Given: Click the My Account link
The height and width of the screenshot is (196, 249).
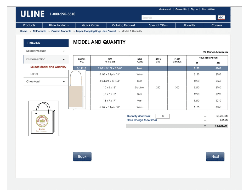Looking at the screenshot, I should click(x=165, y=9).
